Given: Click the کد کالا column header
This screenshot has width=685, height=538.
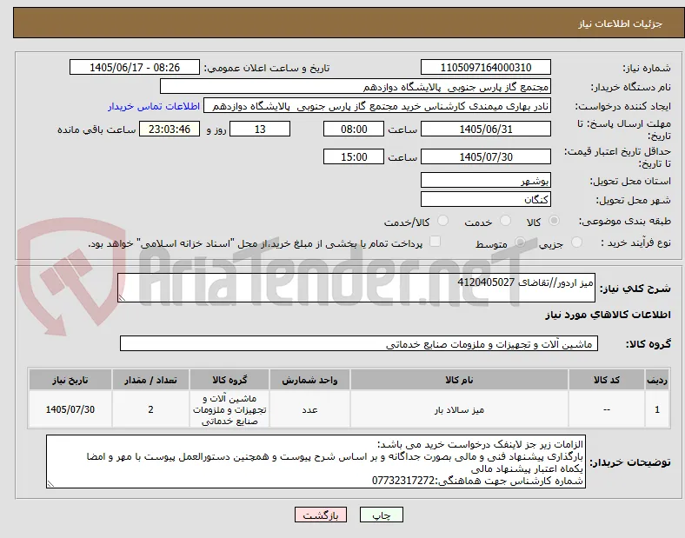Looking at the screenshot, I should (x=607, y=380).
